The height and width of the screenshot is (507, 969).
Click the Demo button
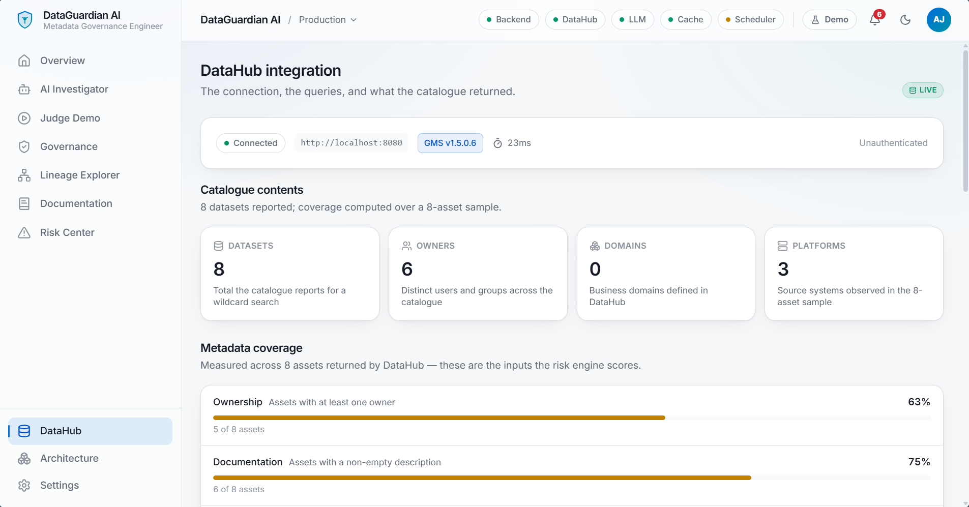click(x=829, y=20)
